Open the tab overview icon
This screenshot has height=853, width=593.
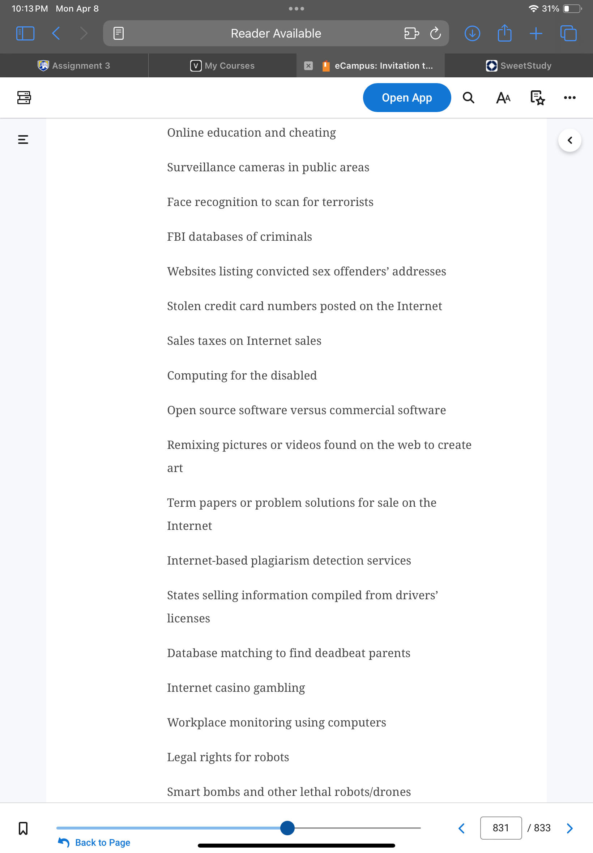point(568,33)
